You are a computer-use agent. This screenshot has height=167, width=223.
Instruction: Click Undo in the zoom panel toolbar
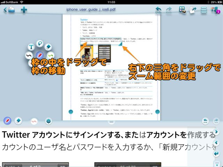pyautogui.click(x=205, y=121)
